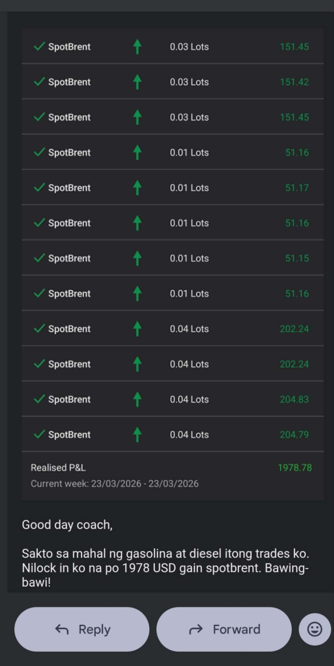
Task: Click the checkmark on the 151.42 trade
Action: point(39,82)
